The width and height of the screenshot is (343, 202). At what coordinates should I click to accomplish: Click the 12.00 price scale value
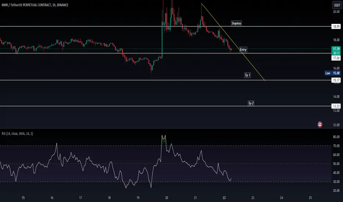[336, 125]
